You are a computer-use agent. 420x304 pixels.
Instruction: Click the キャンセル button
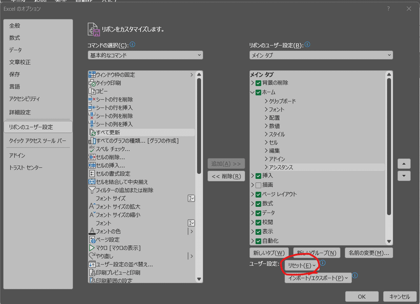point(400,297)
